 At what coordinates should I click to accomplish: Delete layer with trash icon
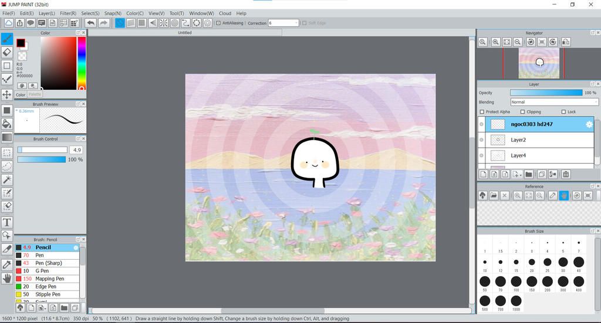point(566,175)
